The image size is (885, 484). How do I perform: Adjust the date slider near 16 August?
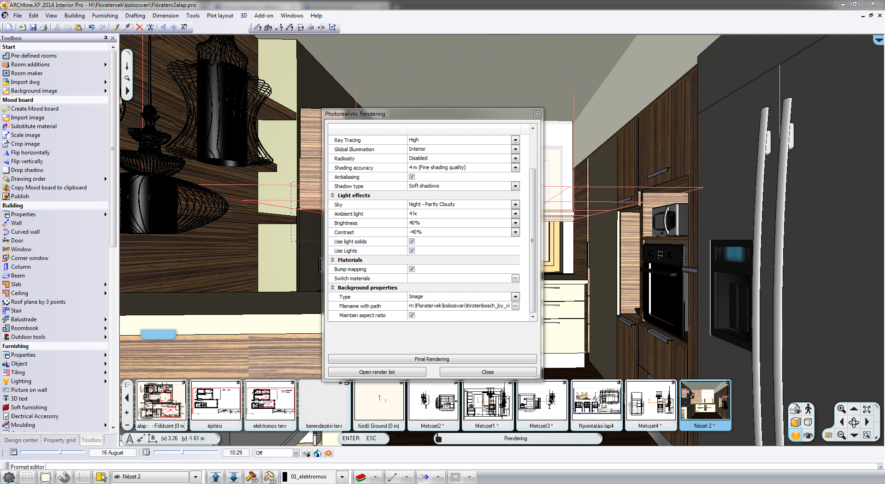60,452
